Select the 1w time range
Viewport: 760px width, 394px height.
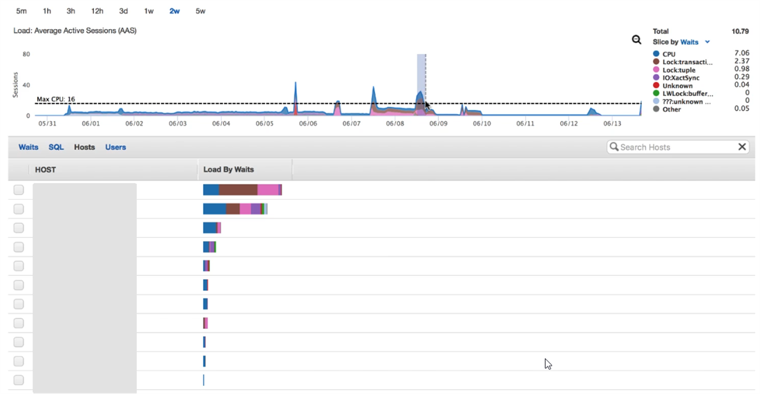click(149, 10)
